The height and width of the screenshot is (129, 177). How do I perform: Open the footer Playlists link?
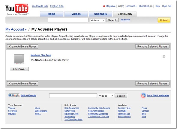[12, 114]
